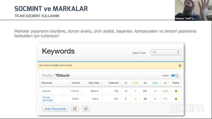Click the Keywords page heading
Image resolution: width=212 pixels, height=119 pixels.
tap(58, 51)
